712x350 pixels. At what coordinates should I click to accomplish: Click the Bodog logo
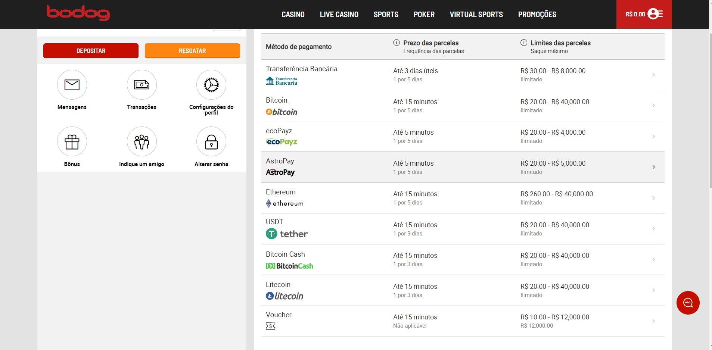[x=78, y=13]
